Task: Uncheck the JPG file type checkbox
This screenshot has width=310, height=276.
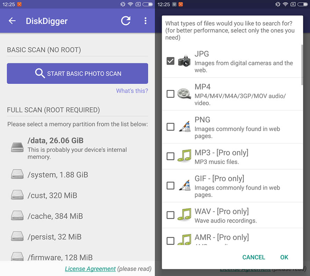Action: (170, 61)
